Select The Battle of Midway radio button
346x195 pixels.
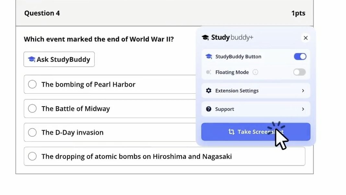click(32, 109)
